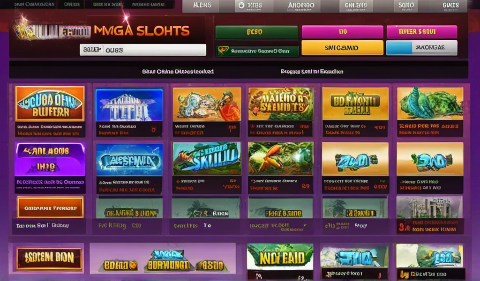Click the magenta TIVER S GOUT button

422,32
